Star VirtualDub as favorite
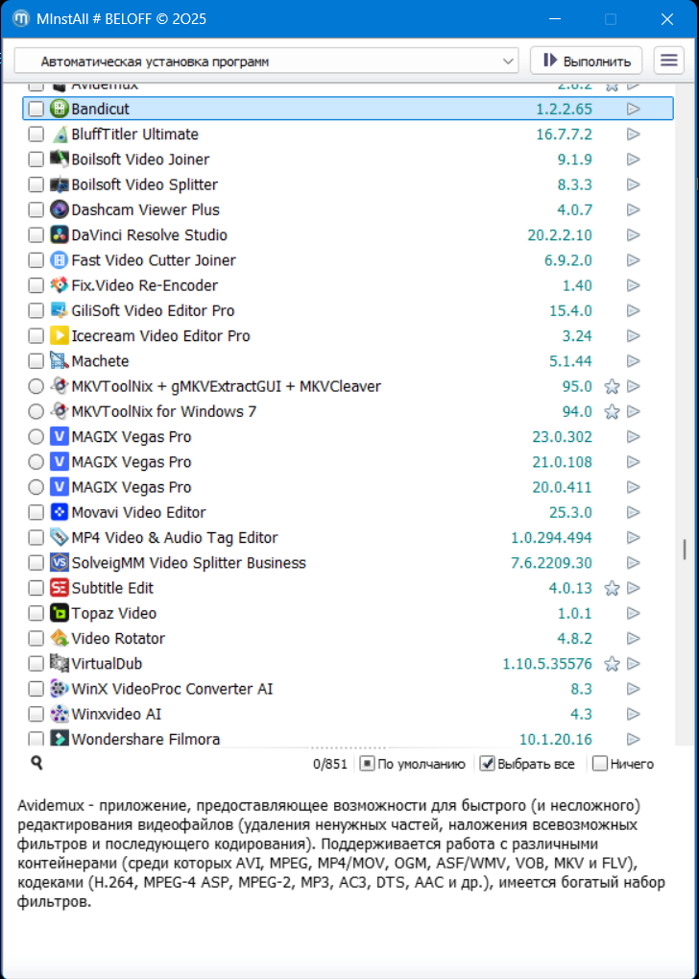Viewport: 699px width, 979px height. (612, 664)
